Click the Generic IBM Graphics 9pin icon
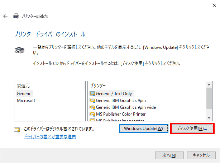The width and height of the screenshot is (220, 163). (92, 101)
